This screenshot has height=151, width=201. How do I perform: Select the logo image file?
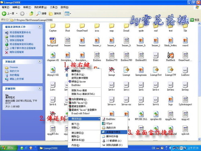170,101
